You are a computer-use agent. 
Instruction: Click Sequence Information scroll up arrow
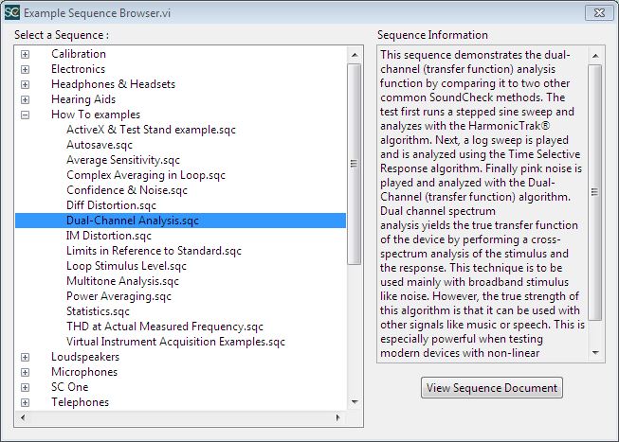tap(595, 57)
